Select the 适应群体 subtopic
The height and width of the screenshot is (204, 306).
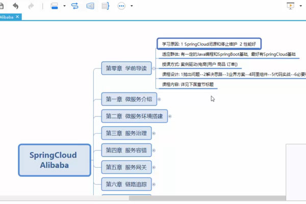tap(228, 54)
